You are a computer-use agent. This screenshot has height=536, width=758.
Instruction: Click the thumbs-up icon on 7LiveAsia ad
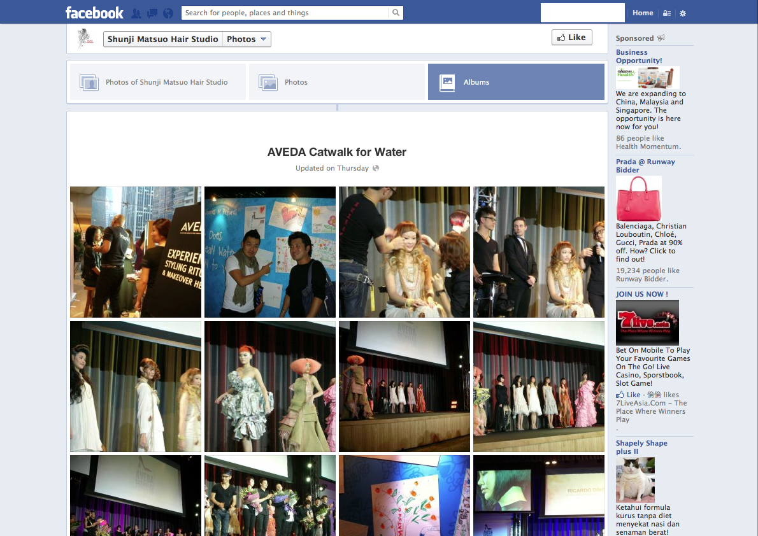(x=620, y=395)
